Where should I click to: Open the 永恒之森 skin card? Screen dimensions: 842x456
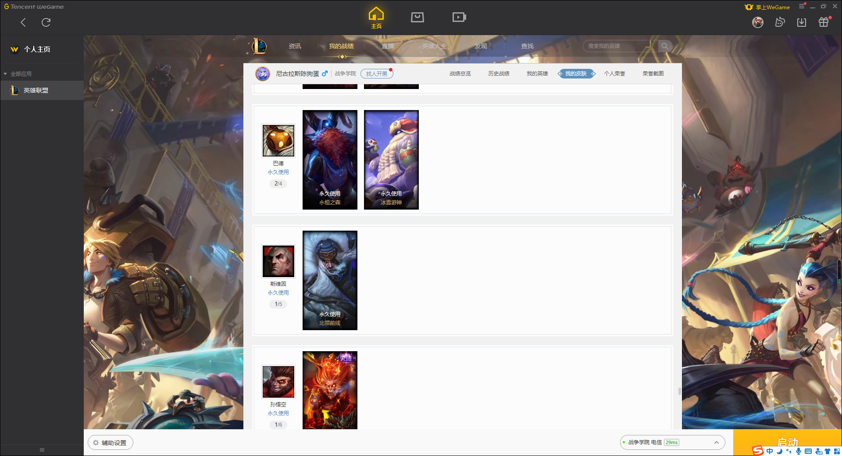(x=330, y=160)
